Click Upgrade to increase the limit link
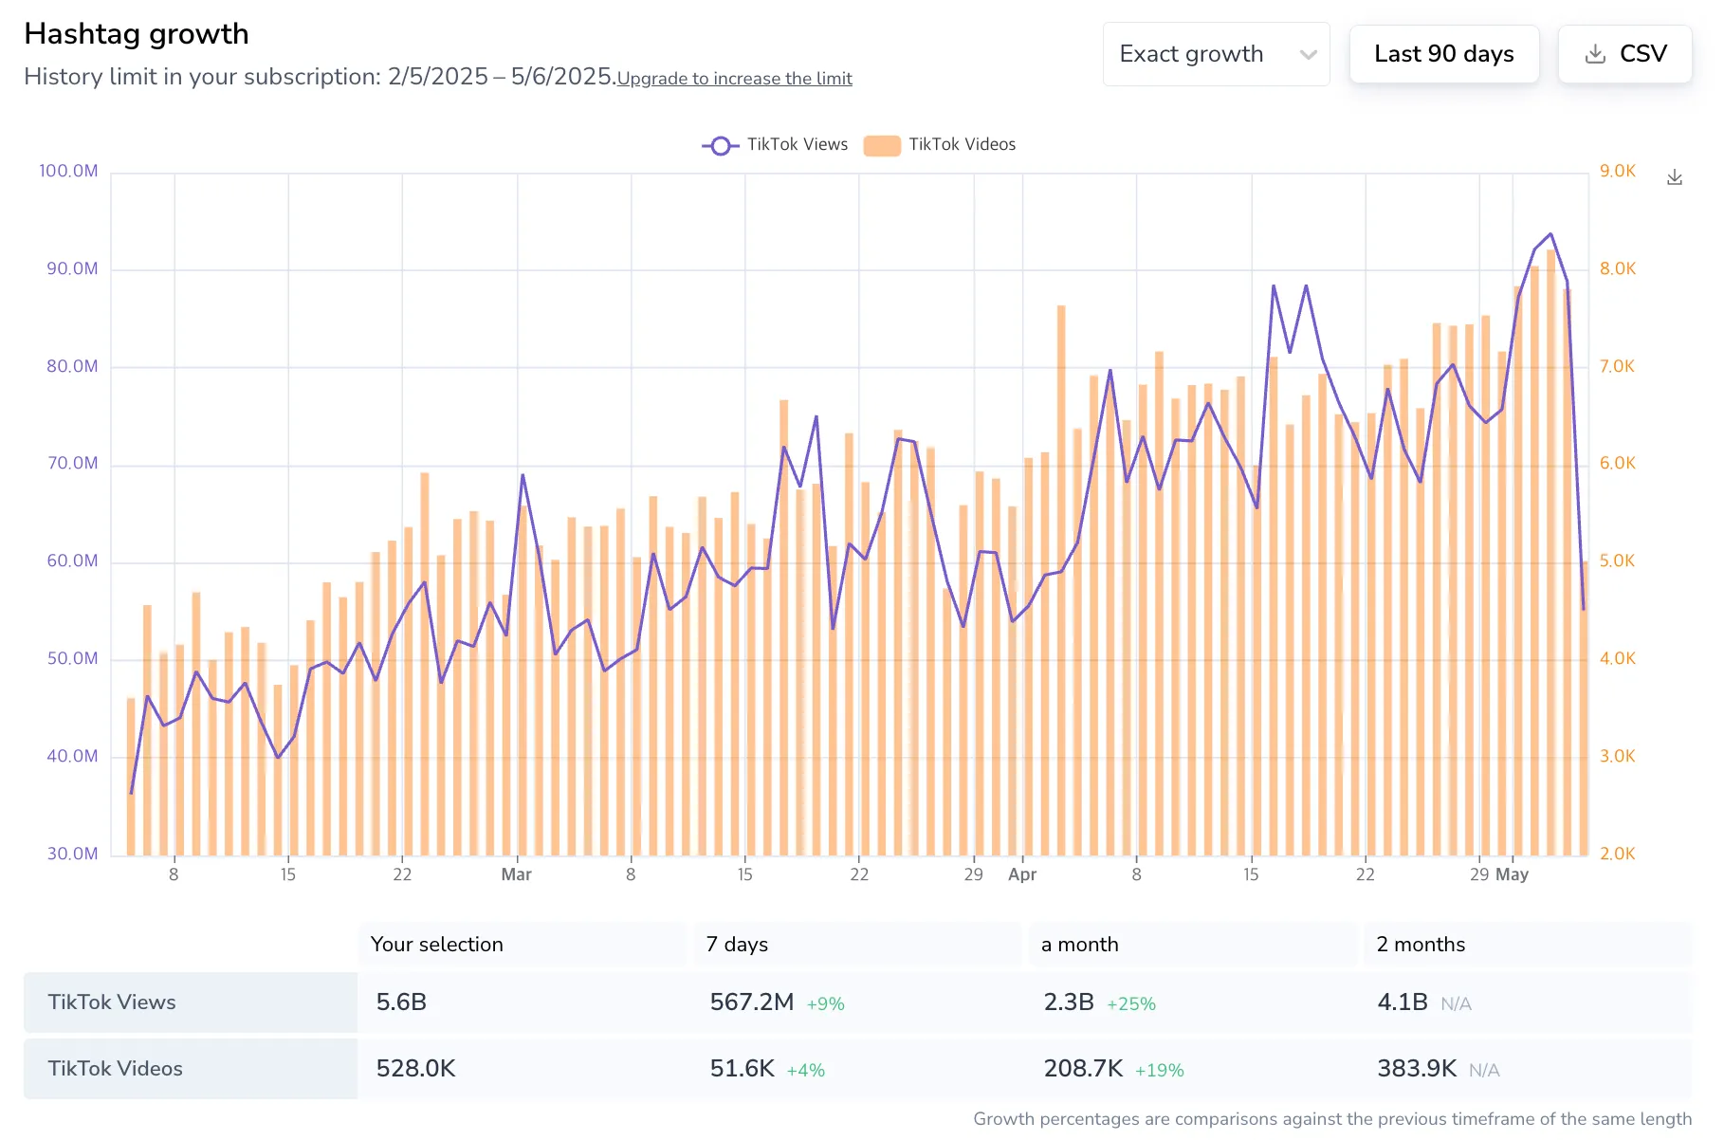The image size is (1724, 1140). coord(734,79)
